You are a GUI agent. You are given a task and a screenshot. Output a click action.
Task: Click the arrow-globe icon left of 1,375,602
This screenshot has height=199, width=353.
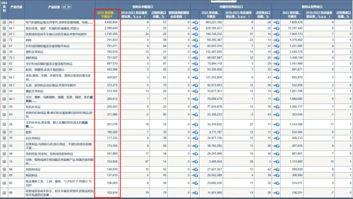276,40
